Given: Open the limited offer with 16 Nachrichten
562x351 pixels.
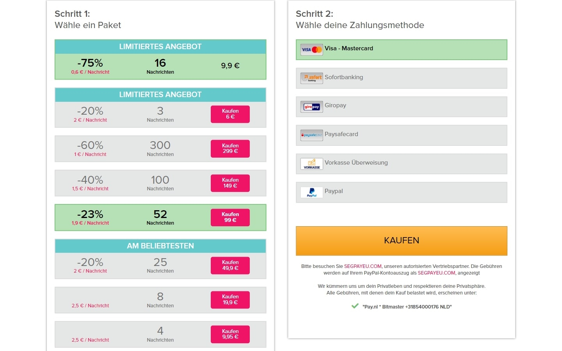Looking at the screenshot, I should [160, 66].
